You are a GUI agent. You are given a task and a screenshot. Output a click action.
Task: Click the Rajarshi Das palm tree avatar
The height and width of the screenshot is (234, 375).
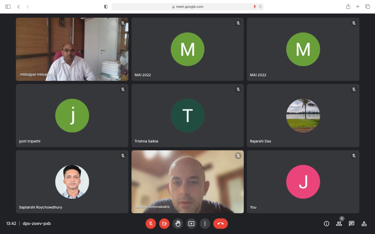click(x=303, y=116)
